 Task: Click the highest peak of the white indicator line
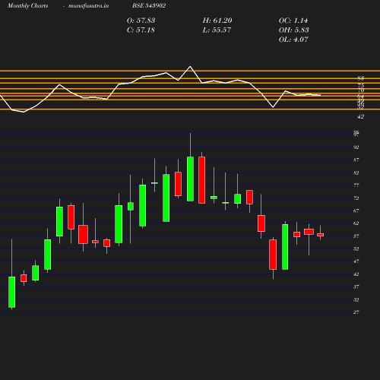click(190, 67)
